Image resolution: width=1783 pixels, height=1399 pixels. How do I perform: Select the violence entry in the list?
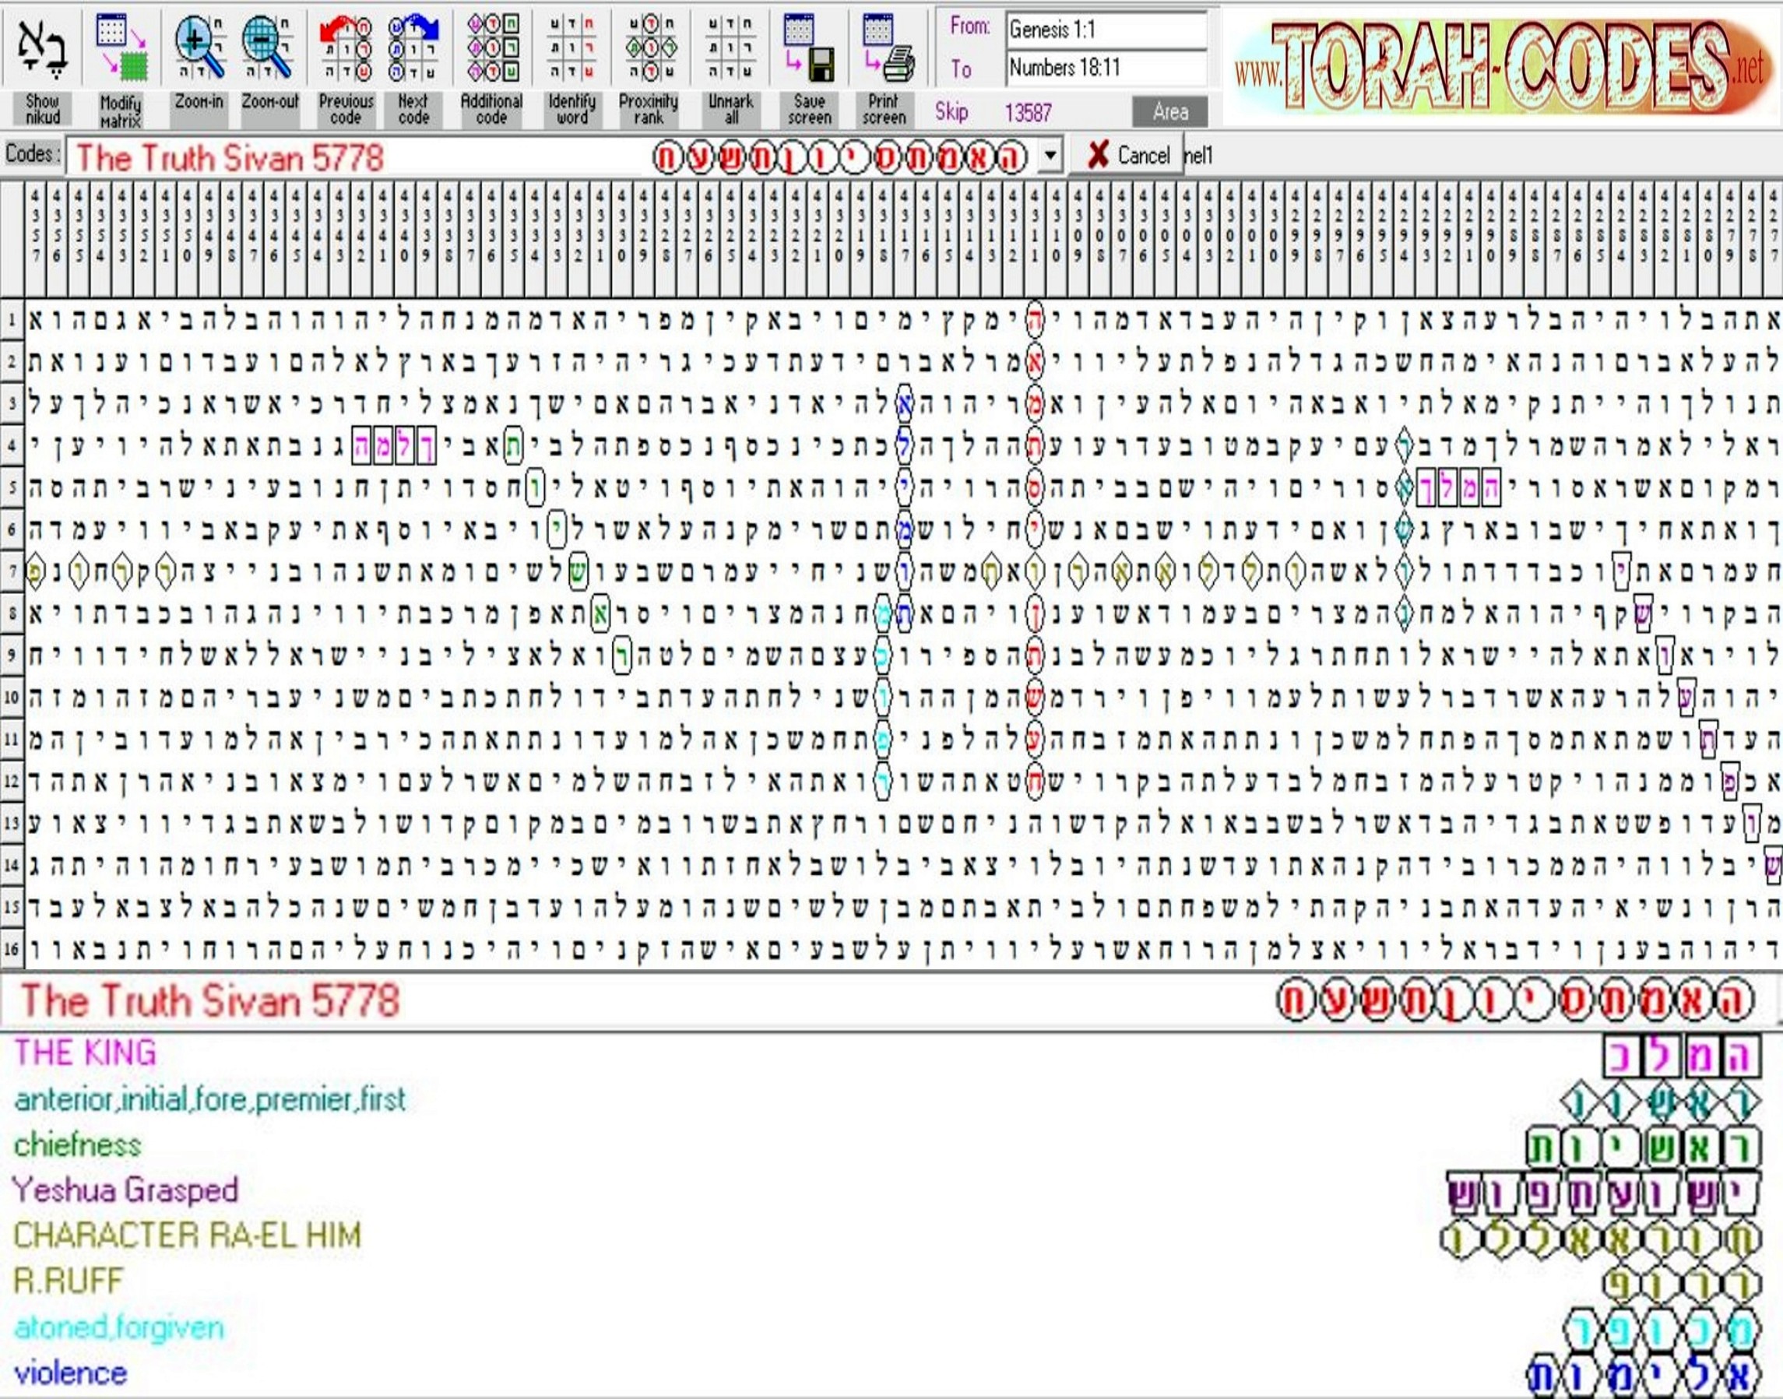pos(70,1373)
